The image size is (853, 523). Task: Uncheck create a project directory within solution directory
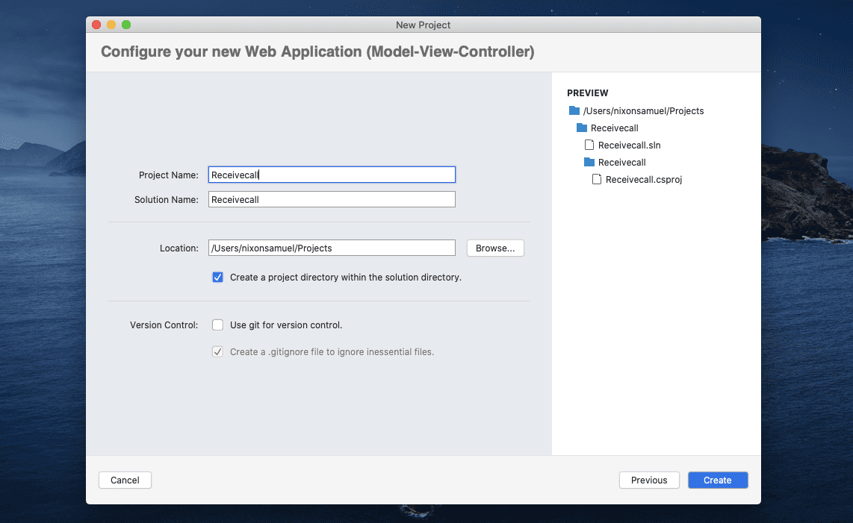[x=217, y=277]
